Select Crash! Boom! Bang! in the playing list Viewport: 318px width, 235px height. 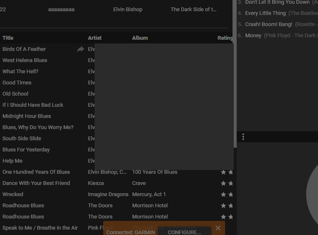268,24
